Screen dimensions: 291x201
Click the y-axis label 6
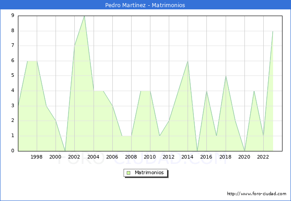tap(13, 60)
